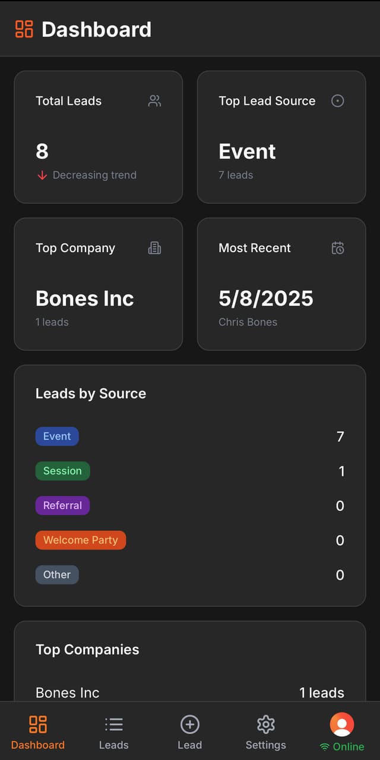Click the Welcome Party badge

pyautogui.click(x=80, y=540)
